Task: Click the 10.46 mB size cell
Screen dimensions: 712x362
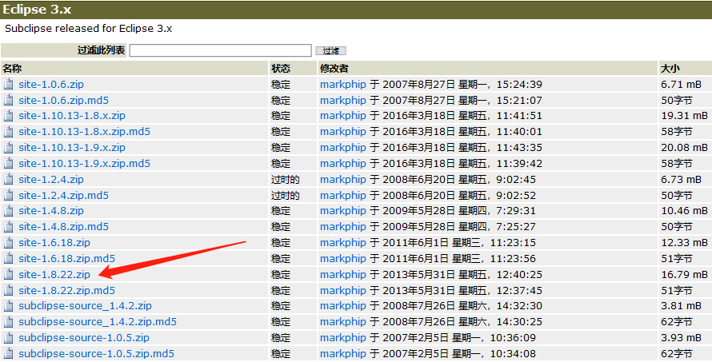Action: pyautogui.click(x=684, y=211)
